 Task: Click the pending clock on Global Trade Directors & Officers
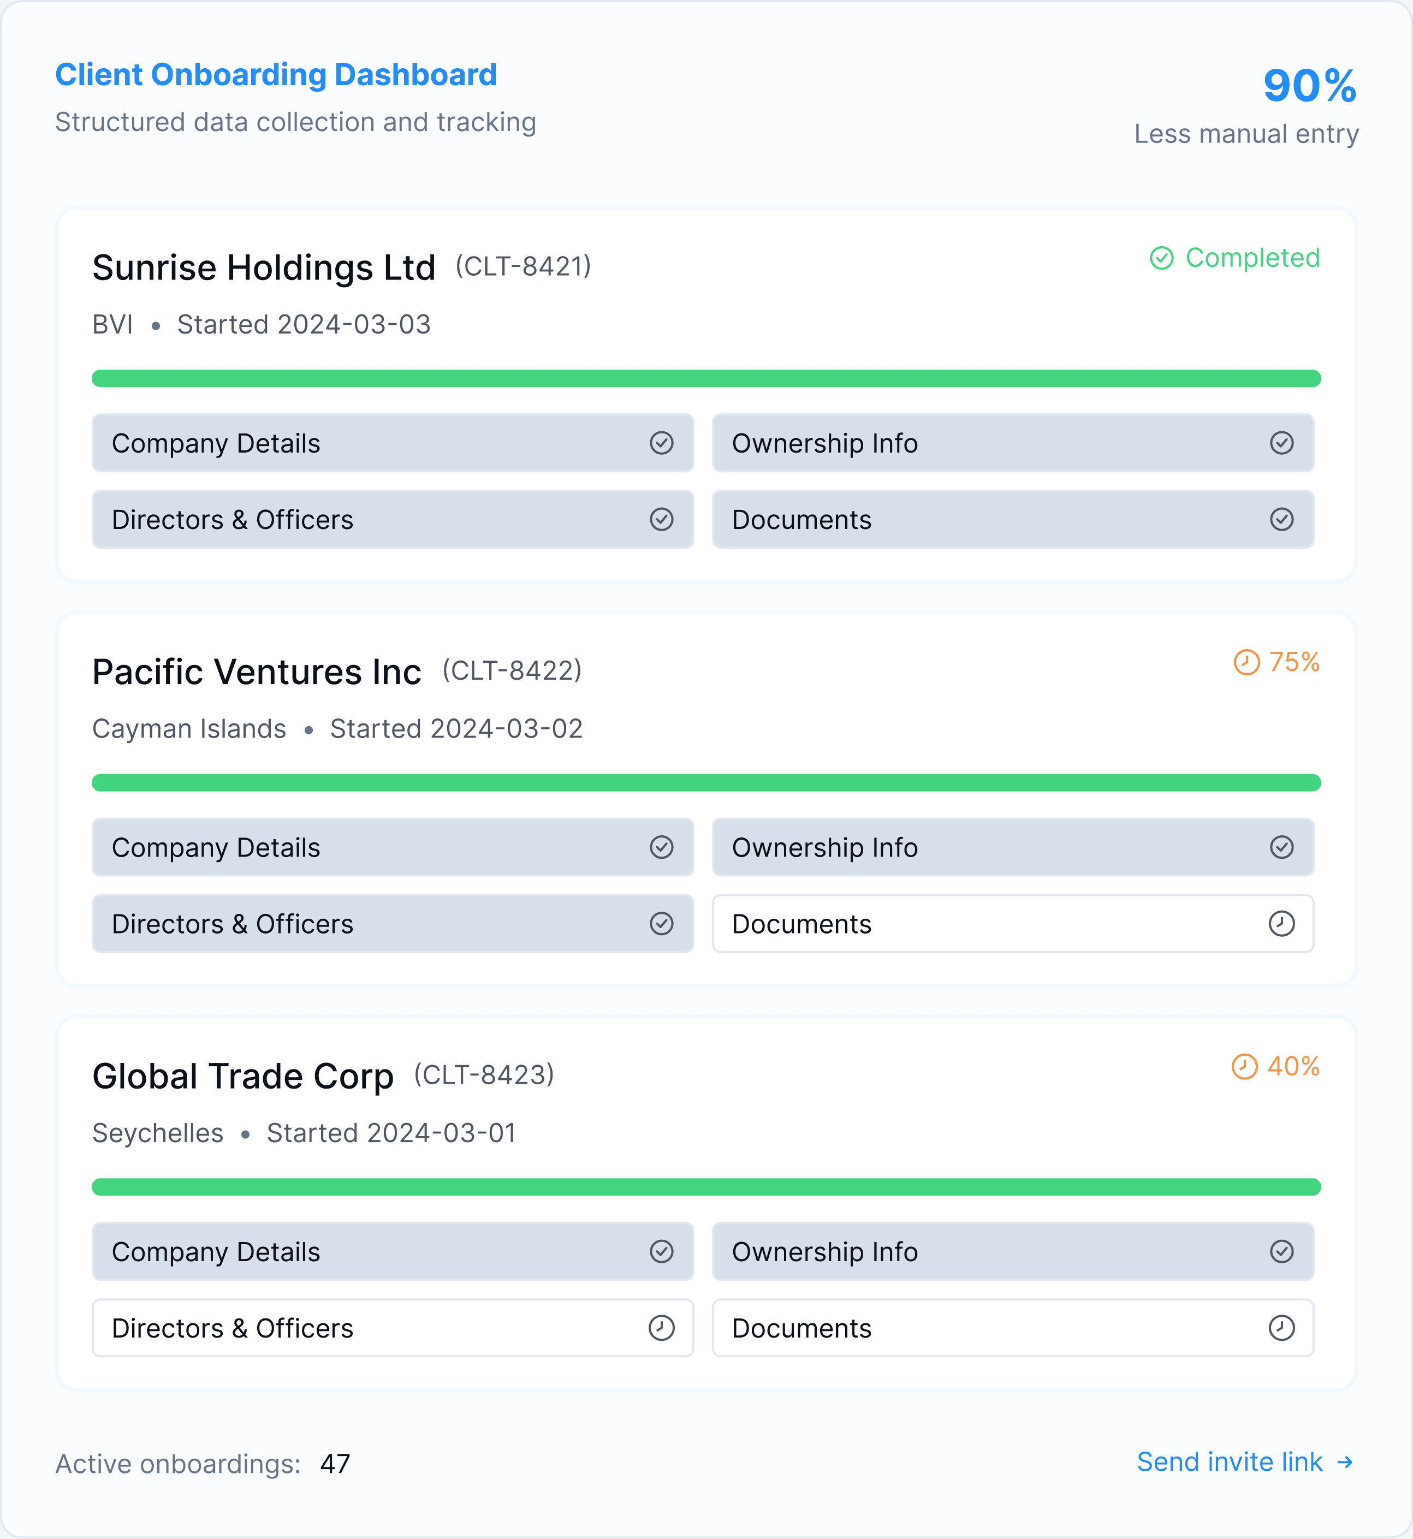click(662, 1328)
